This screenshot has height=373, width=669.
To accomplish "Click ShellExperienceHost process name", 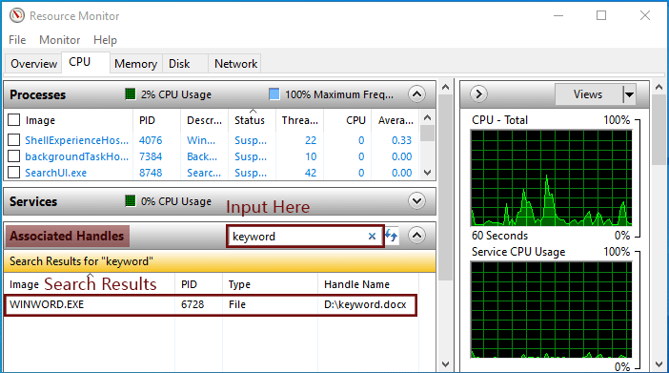I will click(x=77, y=140).
